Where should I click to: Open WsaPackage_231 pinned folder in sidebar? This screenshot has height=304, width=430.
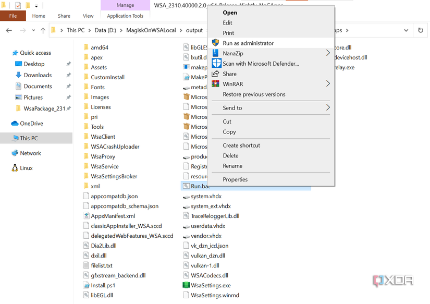pos(44,108)
